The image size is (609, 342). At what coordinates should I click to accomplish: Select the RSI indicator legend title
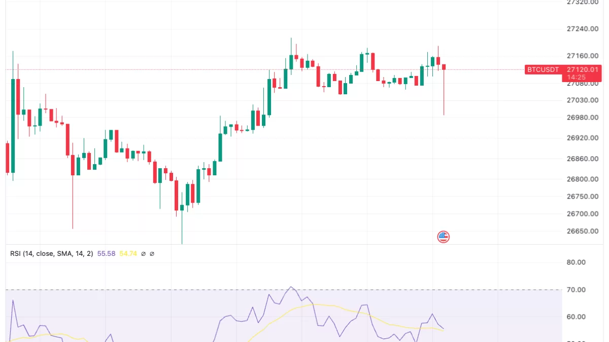(51, 253)
